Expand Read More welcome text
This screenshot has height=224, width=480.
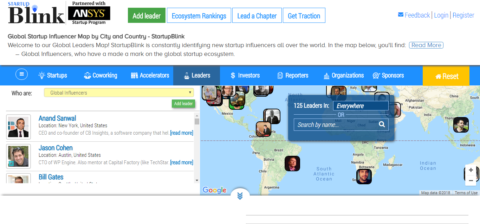click(426, 45)
